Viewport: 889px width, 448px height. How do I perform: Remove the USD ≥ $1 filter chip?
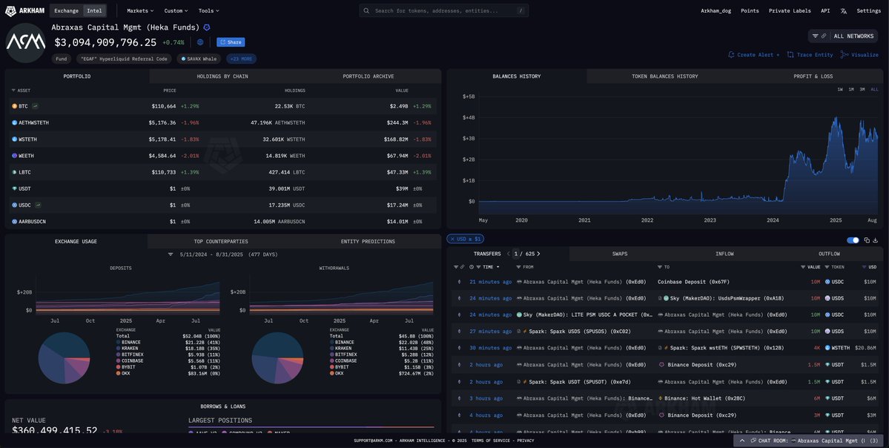(453, 240)
